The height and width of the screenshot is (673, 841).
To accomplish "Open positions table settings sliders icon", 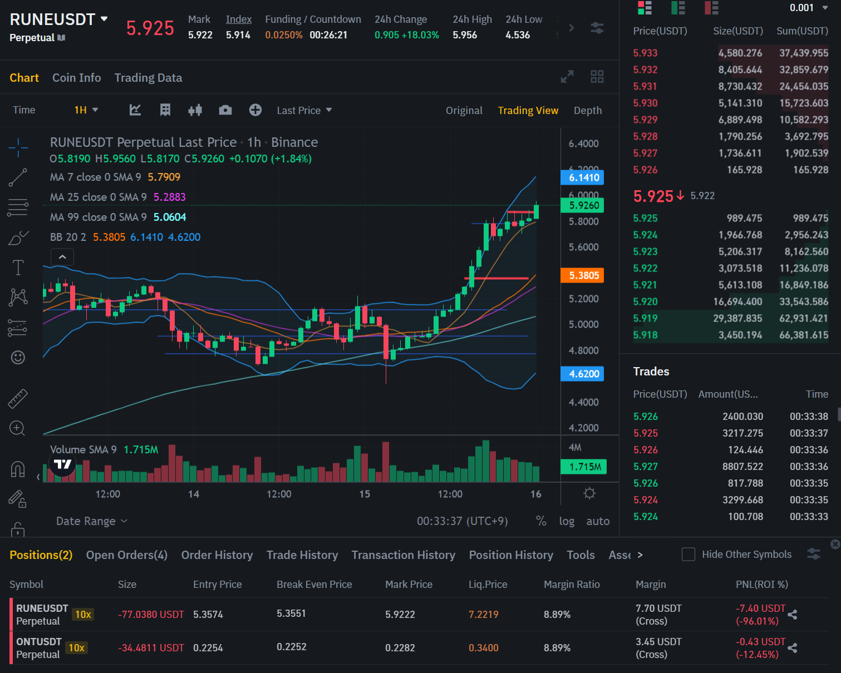I will pyautogui.click(x=814, y=554).
